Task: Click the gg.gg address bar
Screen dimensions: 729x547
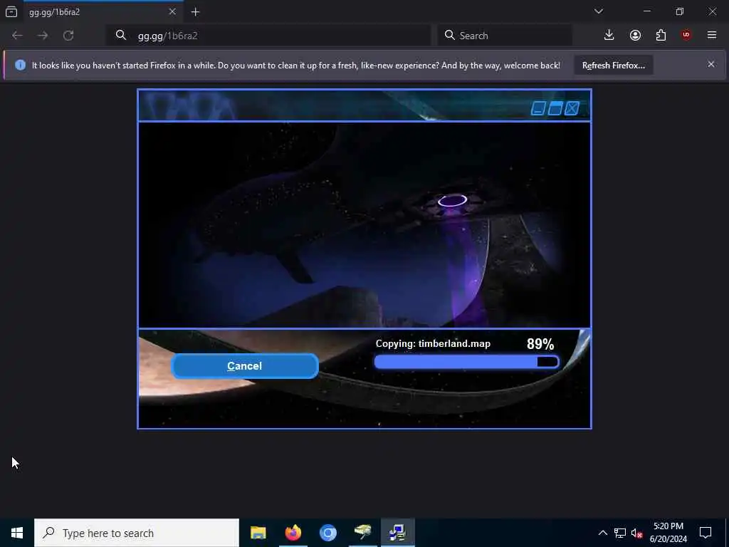Action: 268,36
